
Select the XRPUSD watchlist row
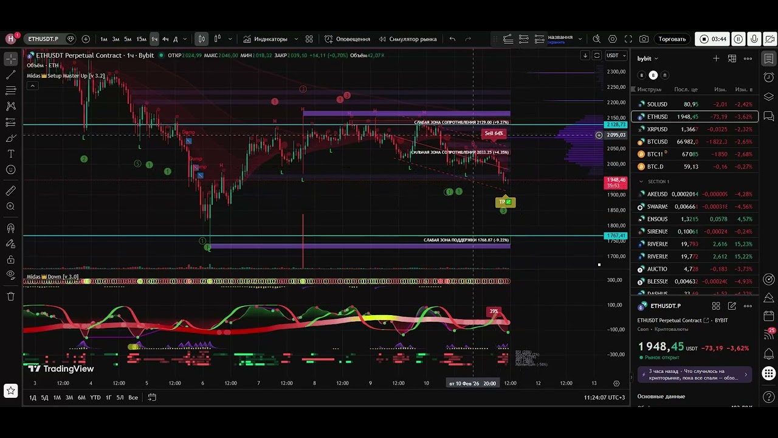point(695,129)
